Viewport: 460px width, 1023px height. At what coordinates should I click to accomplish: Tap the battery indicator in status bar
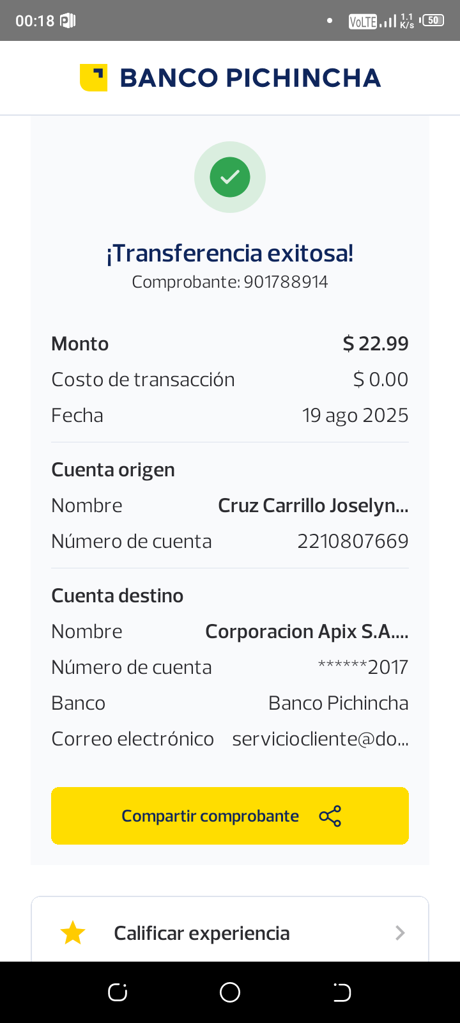[433, 20]
